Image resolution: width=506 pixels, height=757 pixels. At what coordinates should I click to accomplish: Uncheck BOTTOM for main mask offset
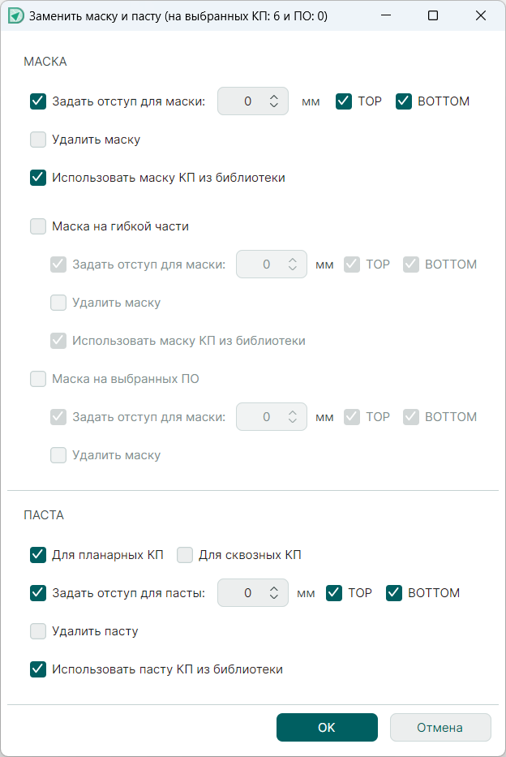pos(404,101)
